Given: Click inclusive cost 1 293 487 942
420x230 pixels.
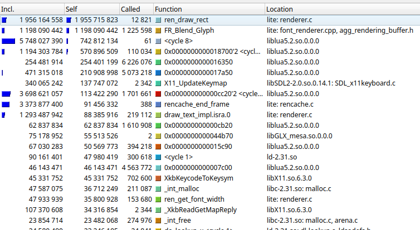Looking at the screenshot, I should [41, 115].
